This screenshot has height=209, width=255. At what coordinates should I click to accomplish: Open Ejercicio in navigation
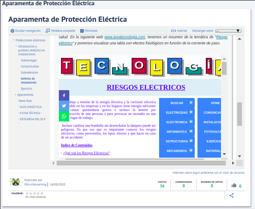(x=26, y=89)
